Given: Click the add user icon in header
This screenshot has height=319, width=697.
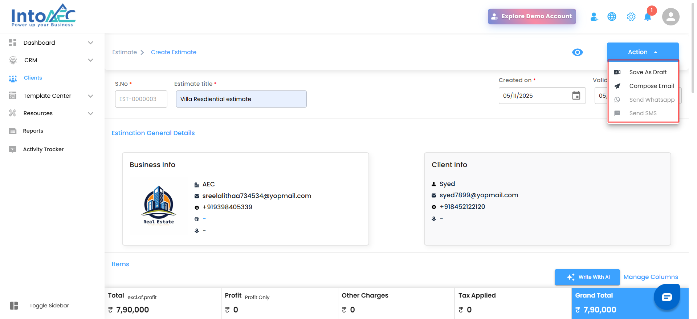Looking at the screenshot, I should [594, 17].
